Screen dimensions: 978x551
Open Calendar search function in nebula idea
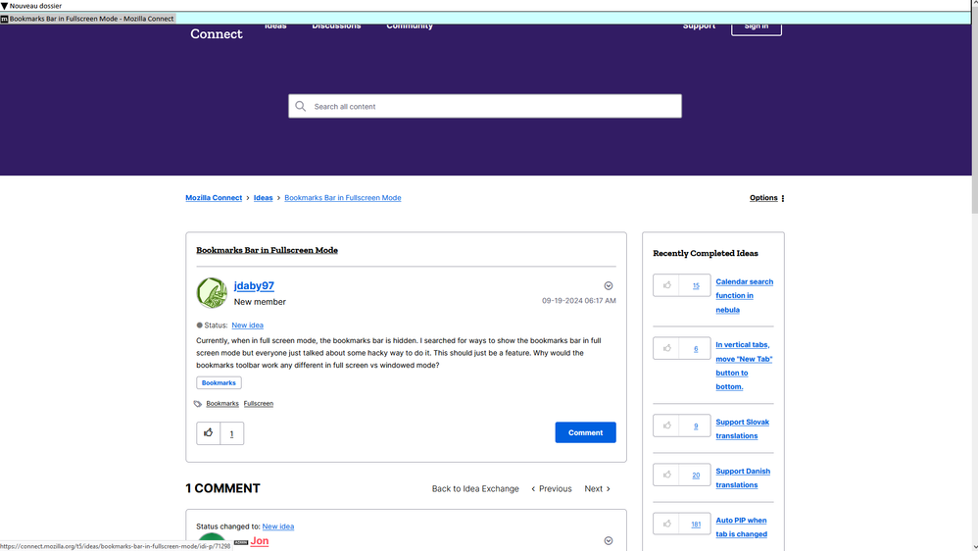point(744,296)
